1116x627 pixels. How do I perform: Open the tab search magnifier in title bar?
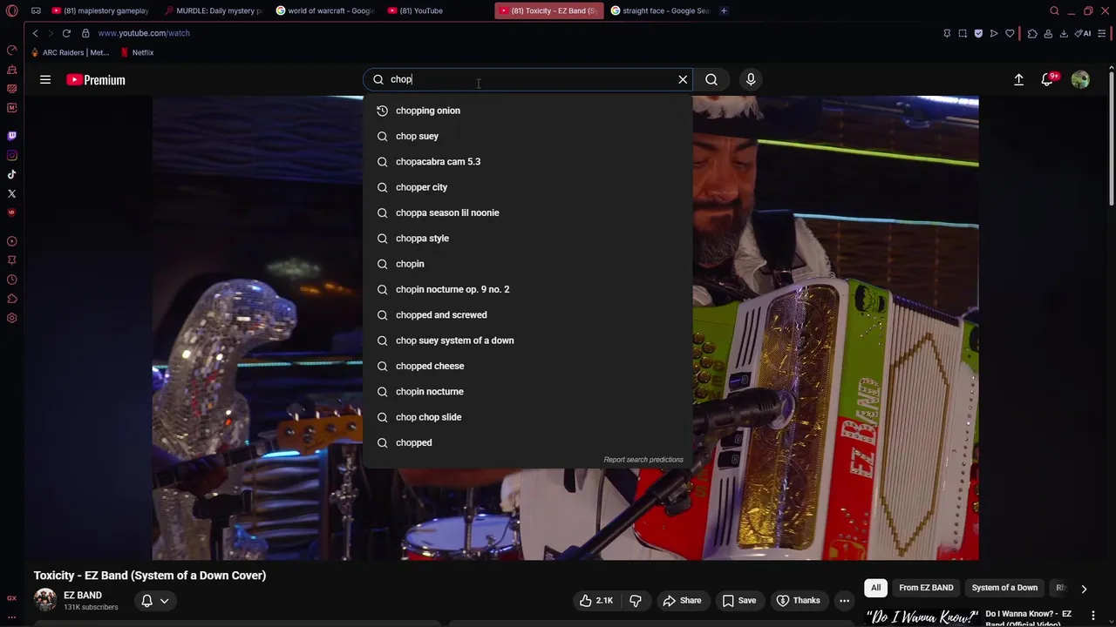click(1054, 10)
